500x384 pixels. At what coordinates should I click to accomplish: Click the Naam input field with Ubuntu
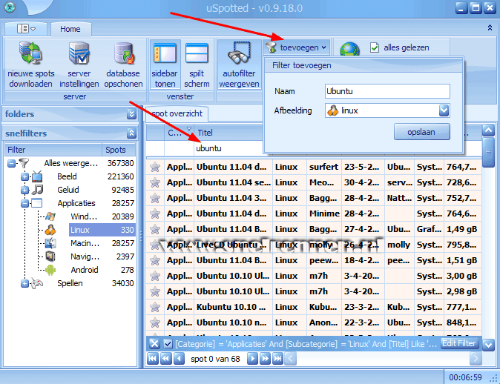point(387,91)
